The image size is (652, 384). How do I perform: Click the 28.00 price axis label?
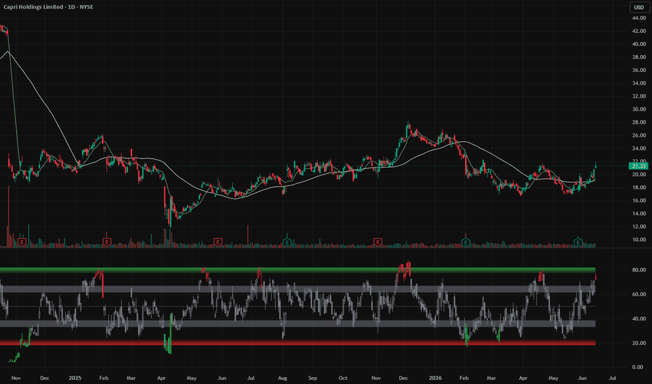[x=639, y=122]
